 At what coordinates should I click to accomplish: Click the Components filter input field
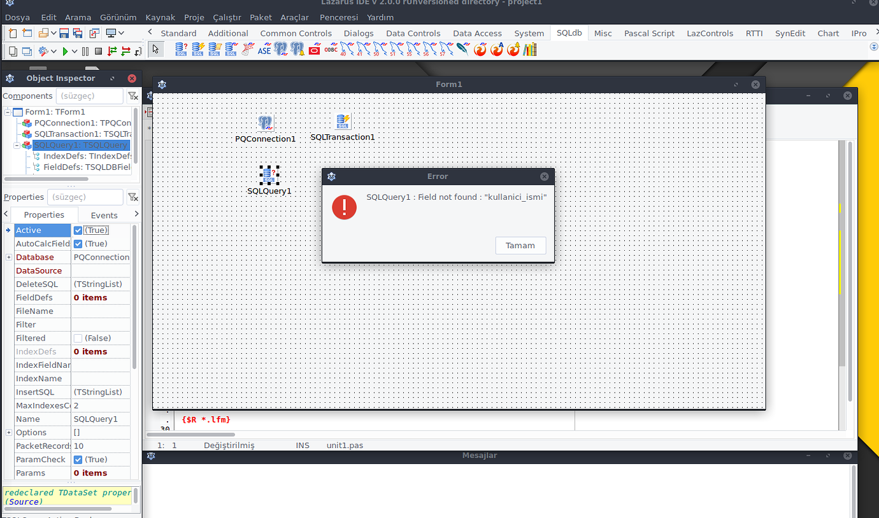click(x=89, y=96)
